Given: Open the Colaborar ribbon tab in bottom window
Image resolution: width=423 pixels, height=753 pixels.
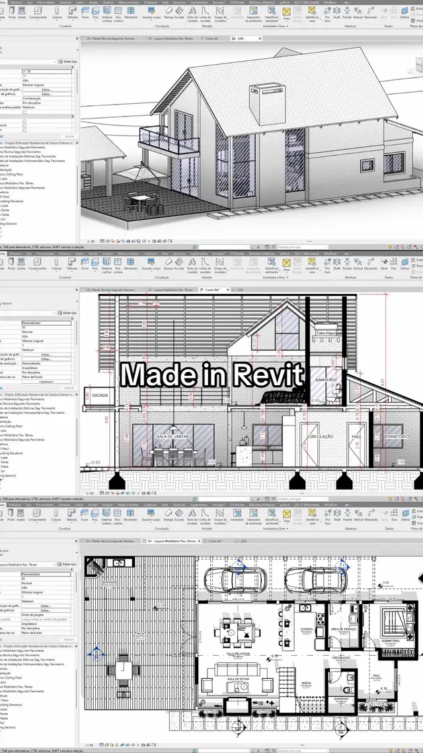Looking at the screenshot, I should coord(149,505).
